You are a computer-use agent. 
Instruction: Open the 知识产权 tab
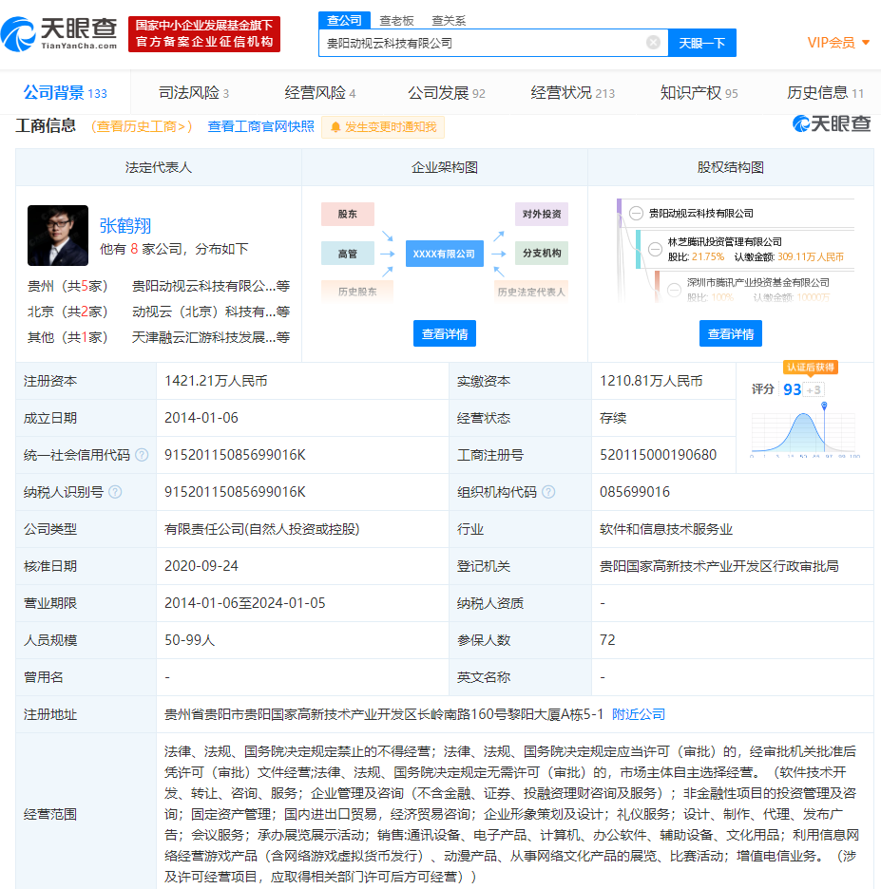[x=699, y=92]
